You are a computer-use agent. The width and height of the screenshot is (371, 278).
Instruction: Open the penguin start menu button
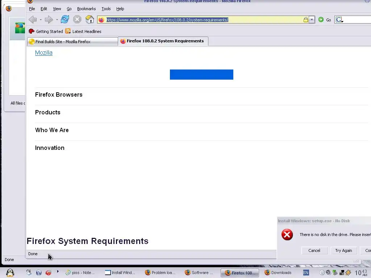[10, 273]
